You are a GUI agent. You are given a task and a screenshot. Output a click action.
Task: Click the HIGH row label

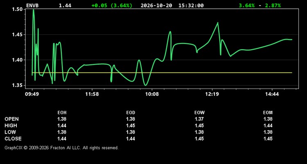click(x=11, y=125)
